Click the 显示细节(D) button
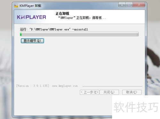160x119 pixels. point(32,41)
